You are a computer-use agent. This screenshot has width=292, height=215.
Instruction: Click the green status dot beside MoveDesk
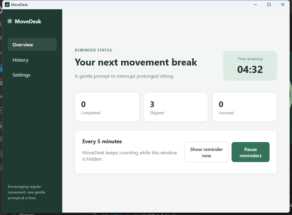pyautogui.click(x=10, y=21)
